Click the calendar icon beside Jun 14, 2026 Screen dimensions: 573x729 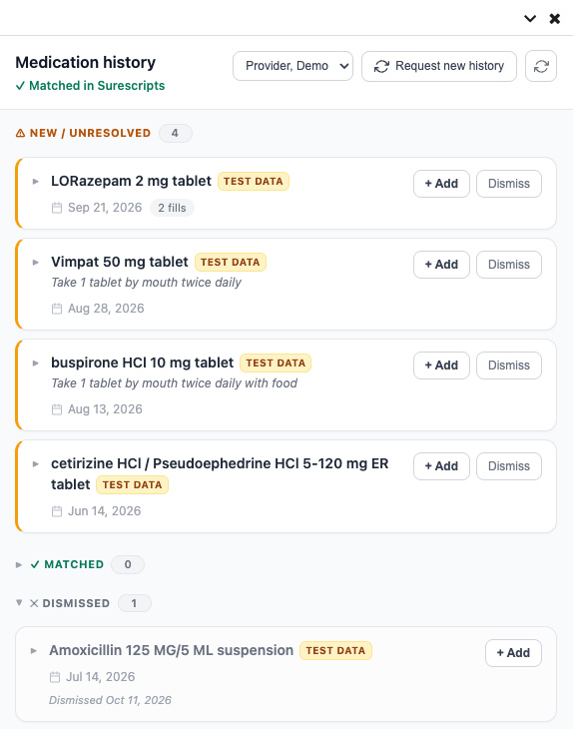point(57,511)
